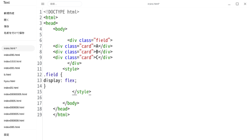
Task: Minimize the Text editor window
Action: pos(229,4)
